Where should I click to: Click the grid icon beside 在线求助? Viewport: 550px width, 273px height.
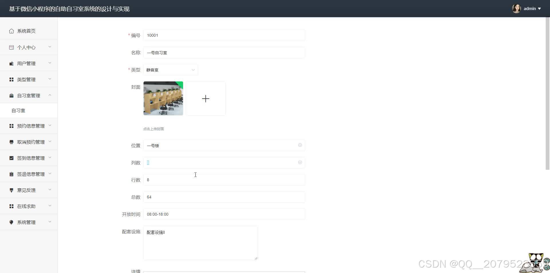11,206
